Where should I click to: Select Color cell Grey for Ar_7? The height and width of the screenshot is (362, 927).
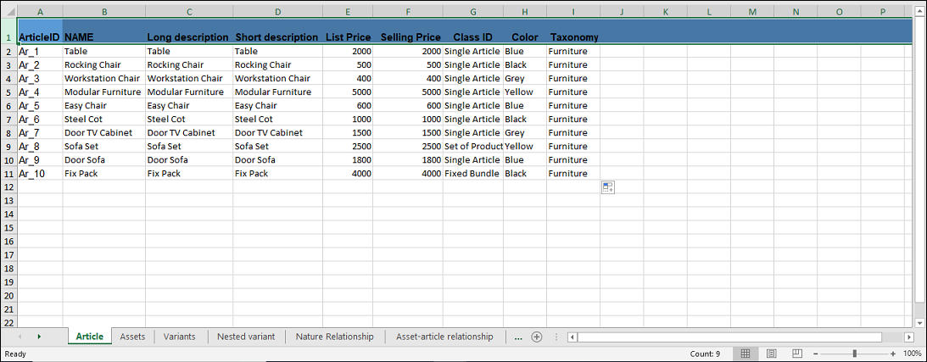click(525, 133)
